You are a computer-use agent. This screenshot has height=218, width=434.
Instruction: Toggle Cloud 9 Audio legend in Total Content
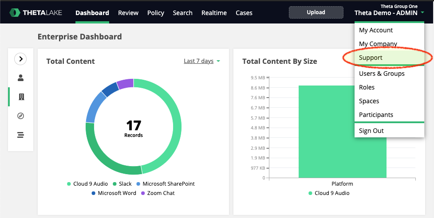coord(87,184)
